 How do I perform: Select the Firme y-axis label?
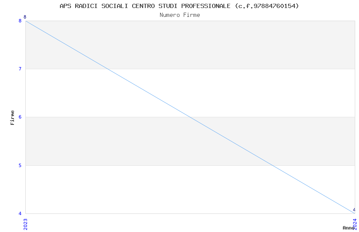[13, 117]
